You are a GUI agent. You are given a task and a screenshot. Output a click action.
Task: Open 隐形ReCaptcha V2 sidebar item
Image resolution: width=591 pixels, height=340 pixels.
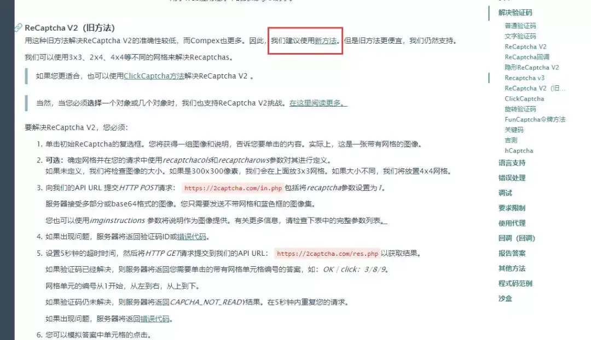tap(532, 67)
